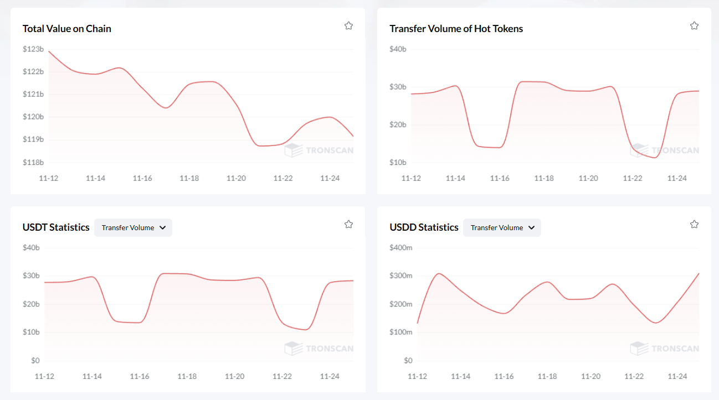Click the 11-12 date label on Total Value chart
Viewport: 719px width, 400px height.
pos(49,178)
